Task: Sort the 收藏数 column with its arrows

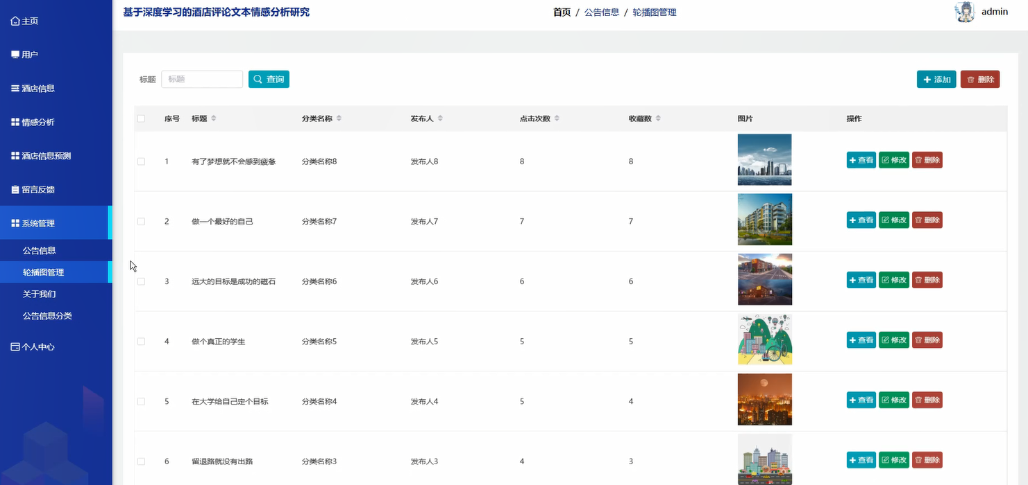Action: (x=658, y=118)
